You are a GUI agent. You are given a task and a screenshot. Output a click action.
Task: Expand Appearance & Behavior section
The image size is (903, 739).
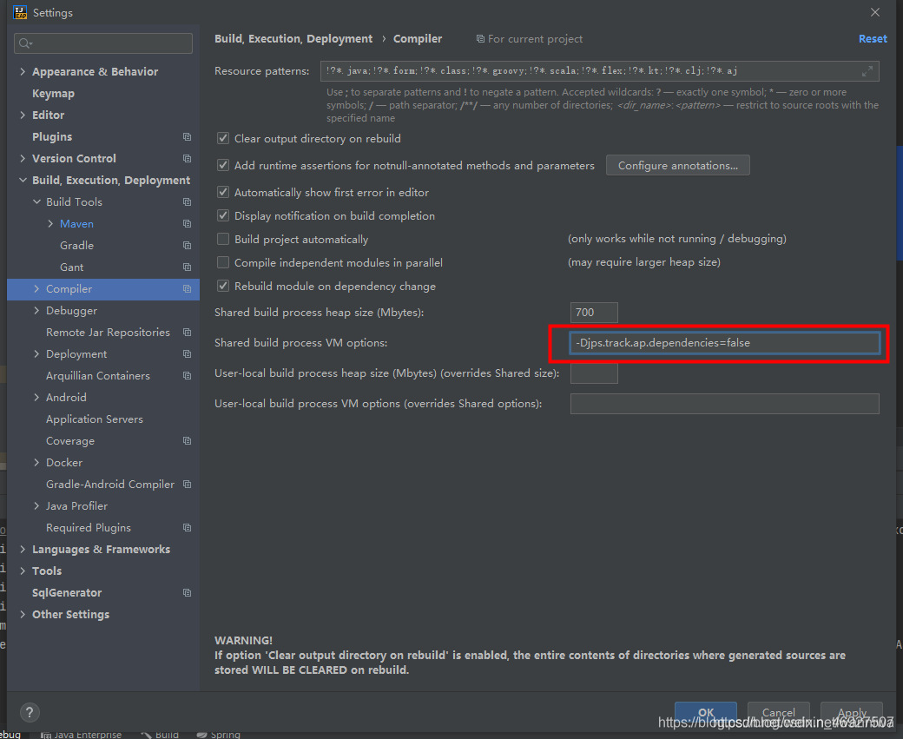[x=23, y=71]
